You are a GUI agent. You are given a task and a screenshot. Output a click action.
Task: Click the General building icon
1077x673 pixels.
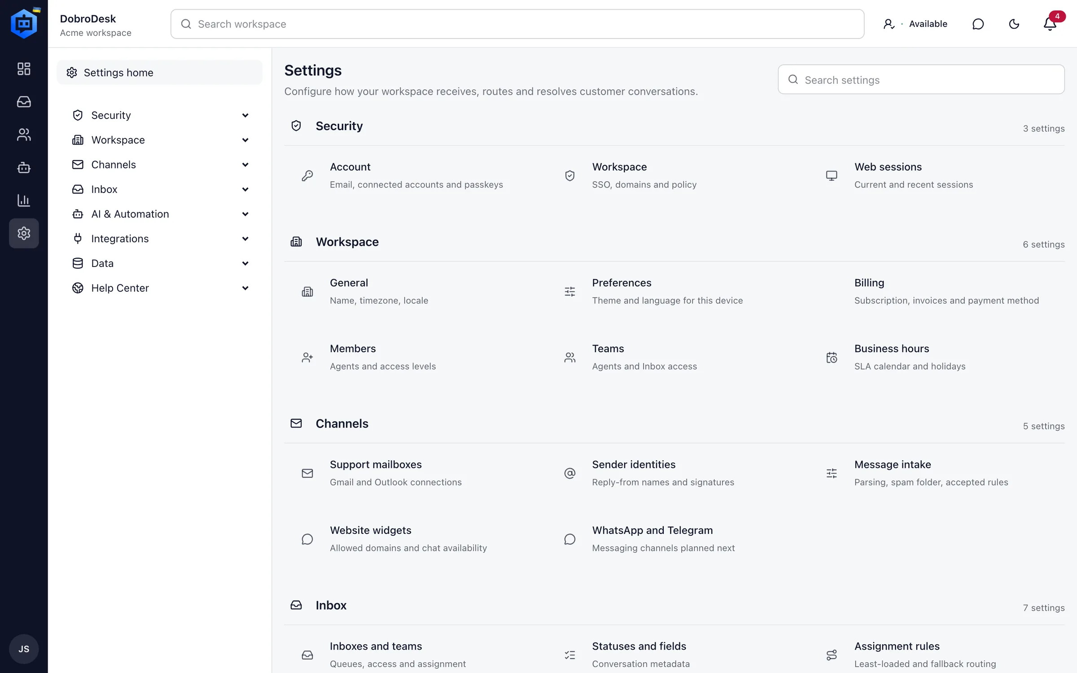pos(307,292)
